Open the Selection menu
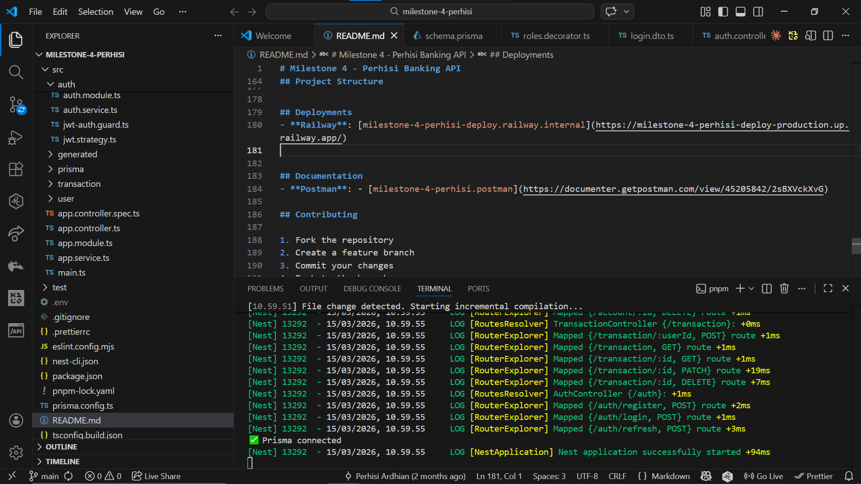The height and width of the screenshot is (484, 861). pyautogui.click(x=96, y=12)
